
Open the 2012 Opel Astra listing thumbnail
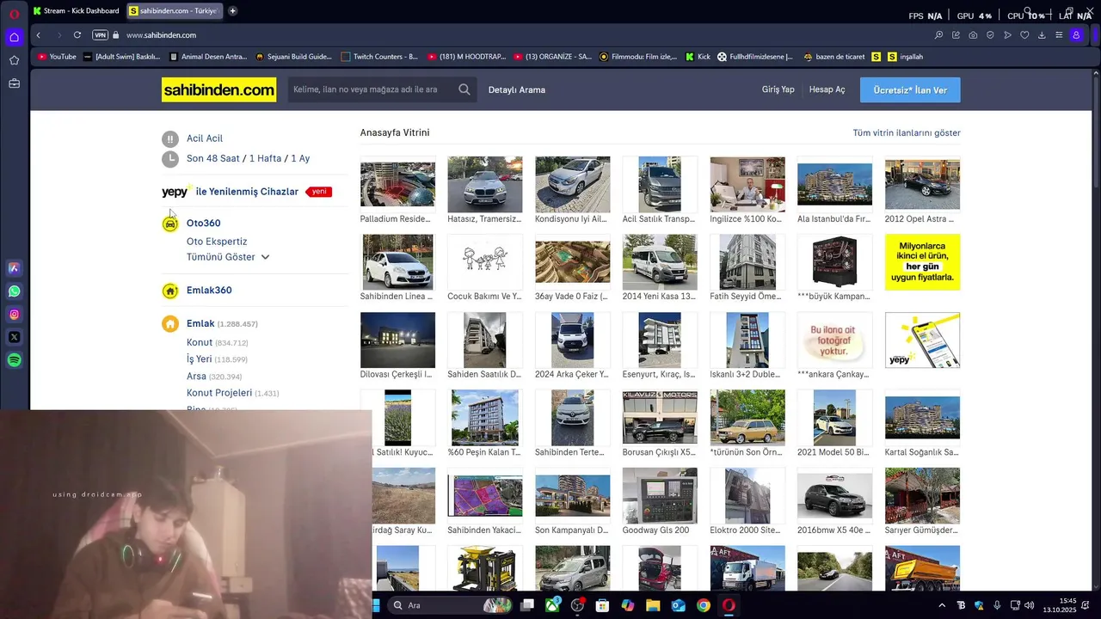(922, 184)
